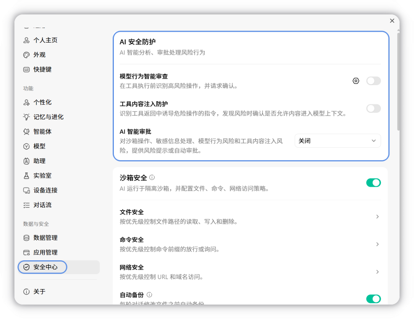Image resolution: width=414 pixels, height=319 pixels.
Task: Open the AI 智能审批 dropdown showing 关闭
Action: (337, 141)
